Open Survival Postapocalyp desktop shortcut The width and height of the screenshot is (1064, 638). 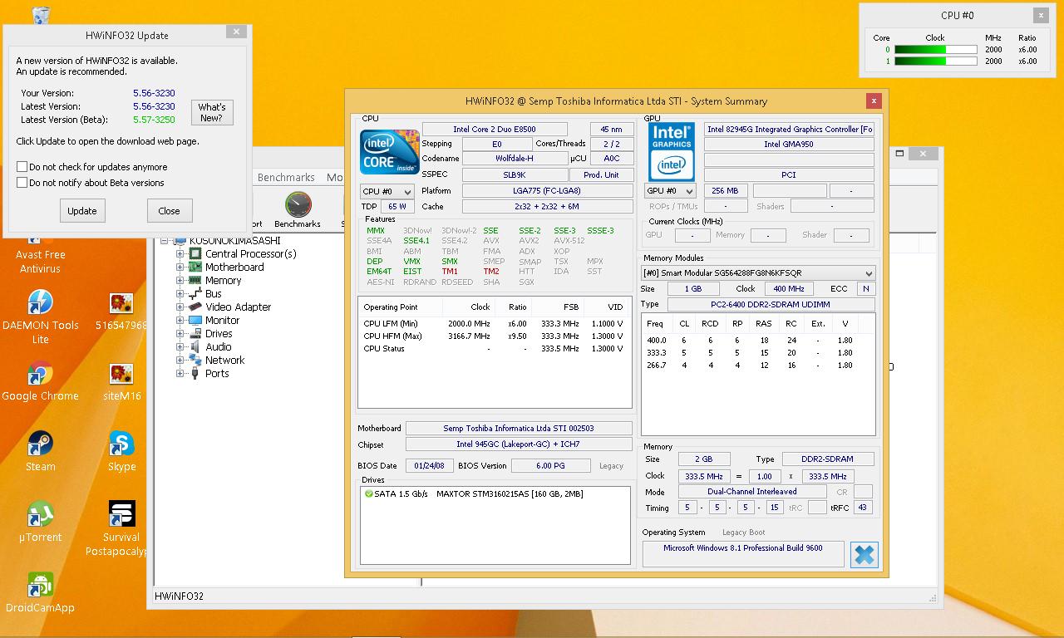pyautogui.click(x=121, y=528)
